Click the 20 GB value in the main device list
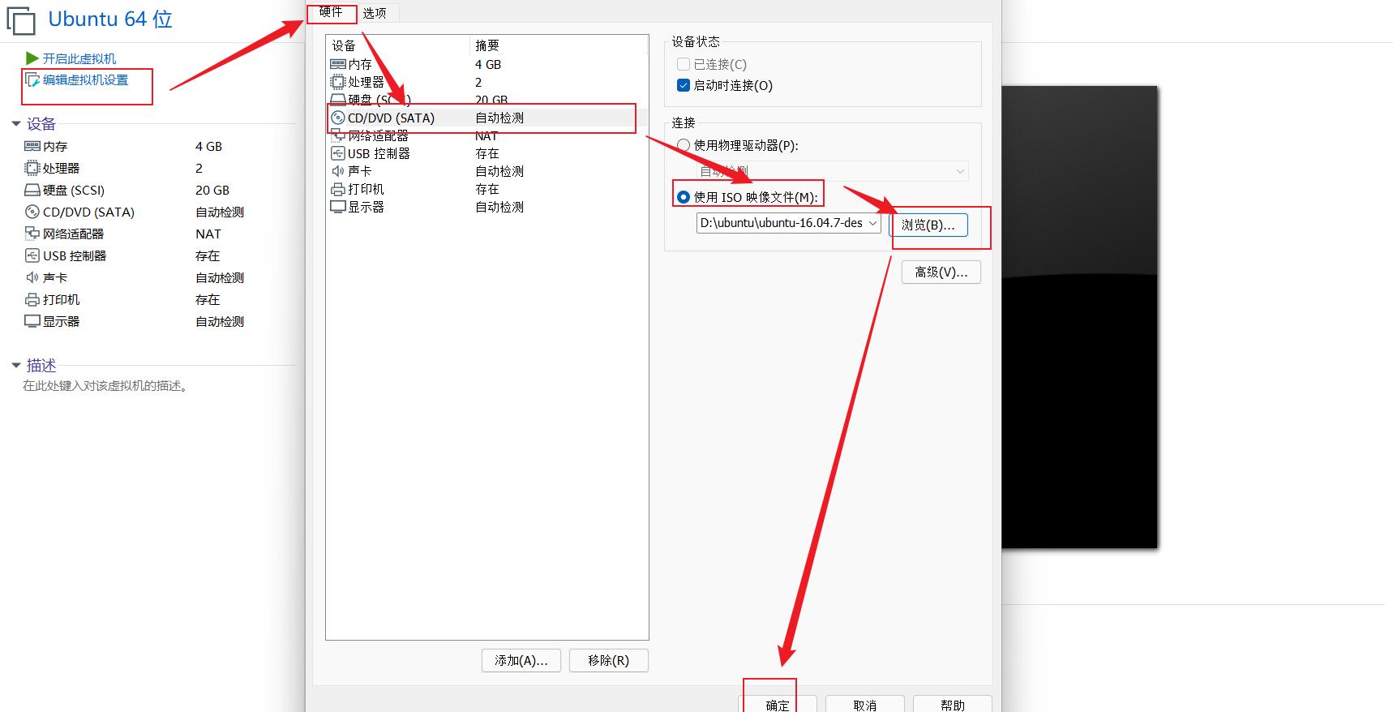 [212, 190]
